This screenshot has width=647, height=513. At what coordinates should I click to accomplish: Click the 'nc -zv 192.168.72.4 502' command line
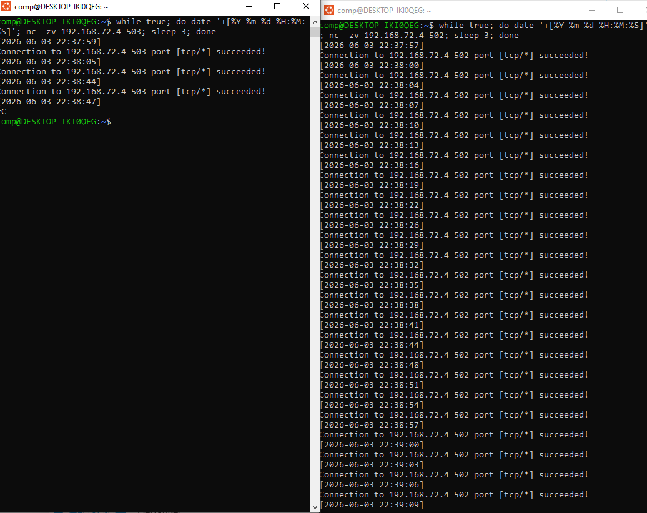(x=420, y=36)
